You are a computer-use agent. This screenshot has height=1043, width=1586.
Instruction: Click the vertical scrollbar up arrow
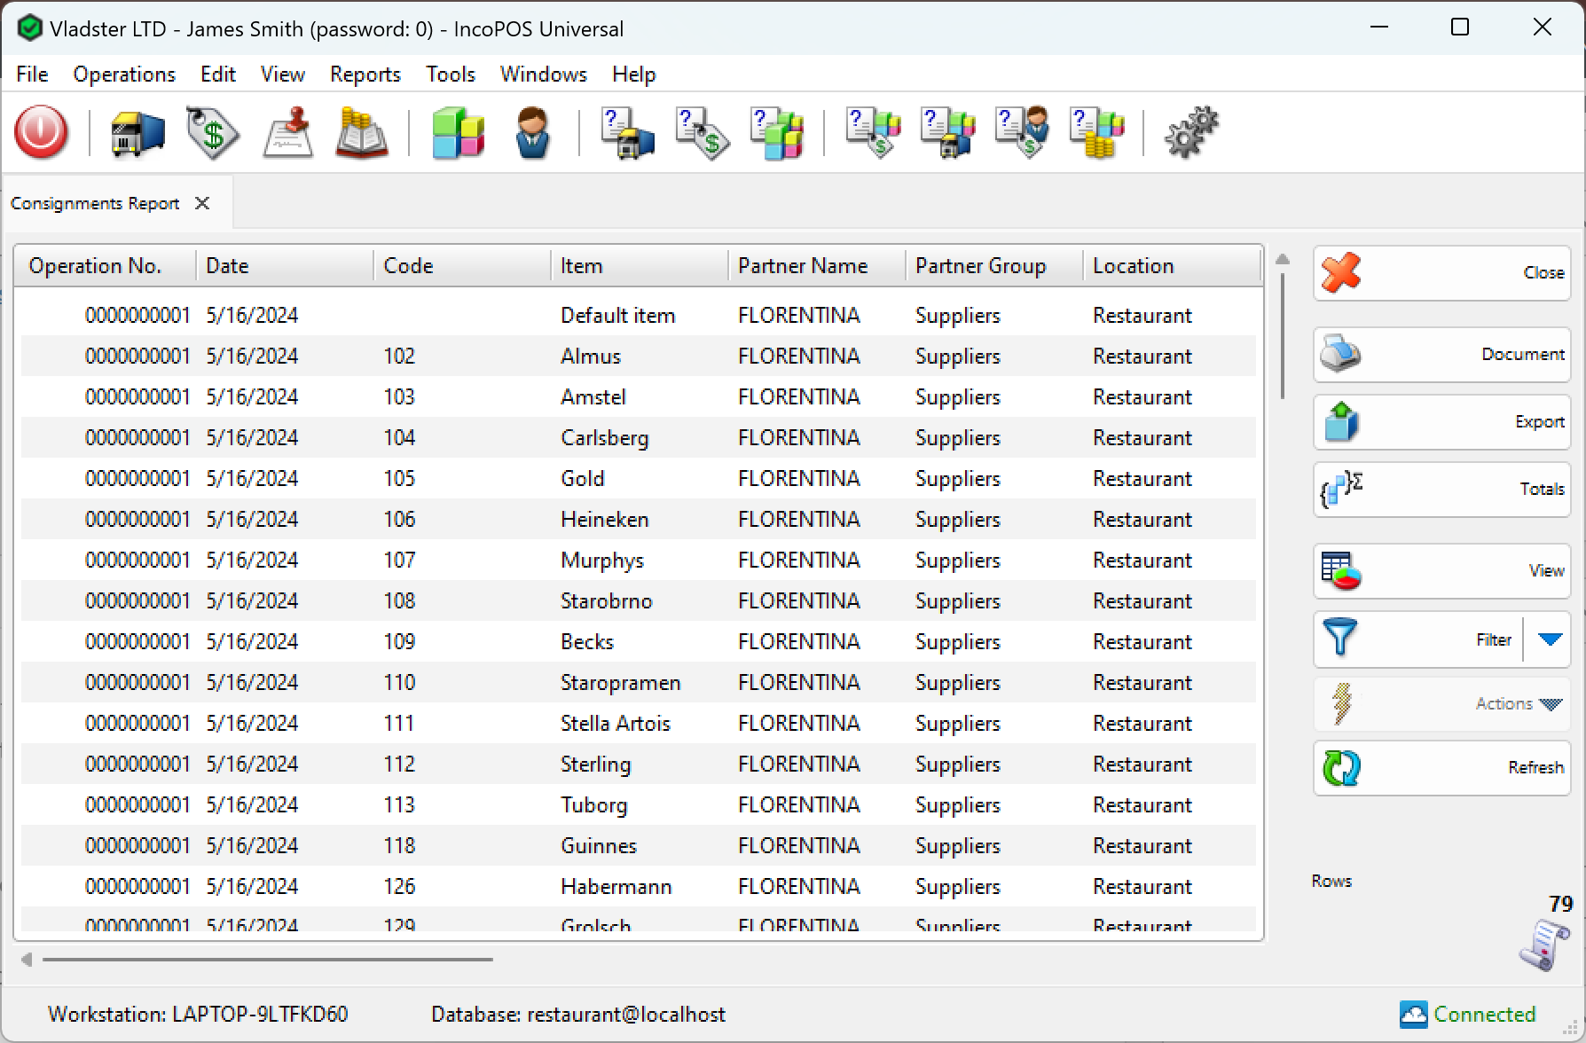1282,259
